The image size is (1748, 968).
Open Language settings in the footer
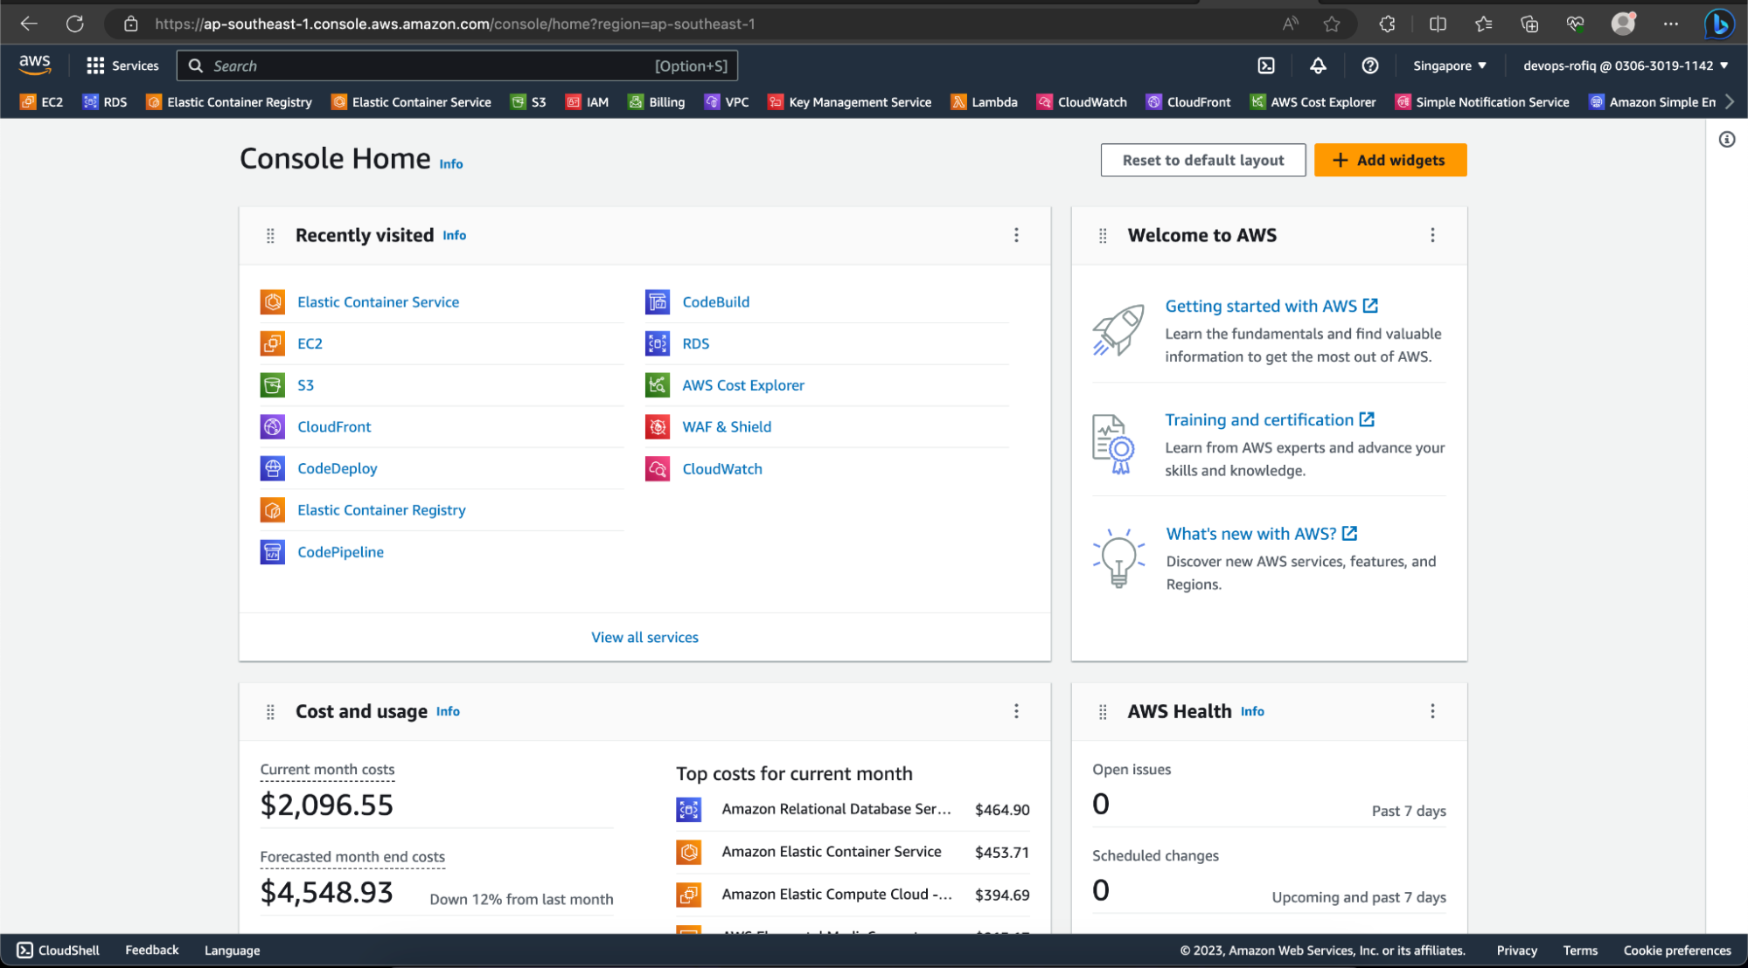232,951
